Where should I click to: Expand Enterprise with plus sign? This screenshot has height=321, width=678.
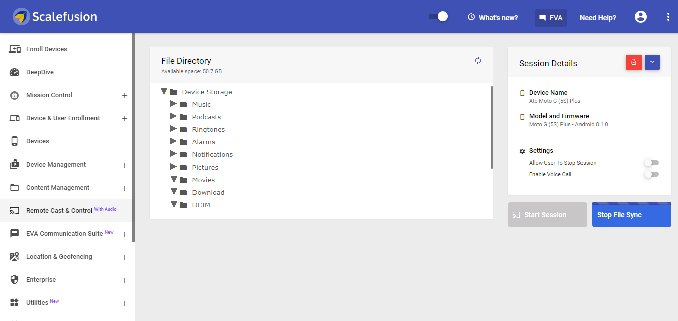(125, 280)
